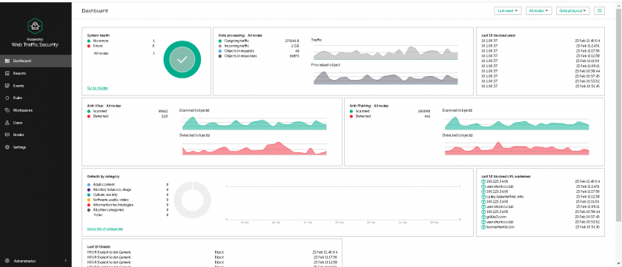Click globe icon beside cailey.luisahethnic.info
The image size is (622, 267).
483,197
